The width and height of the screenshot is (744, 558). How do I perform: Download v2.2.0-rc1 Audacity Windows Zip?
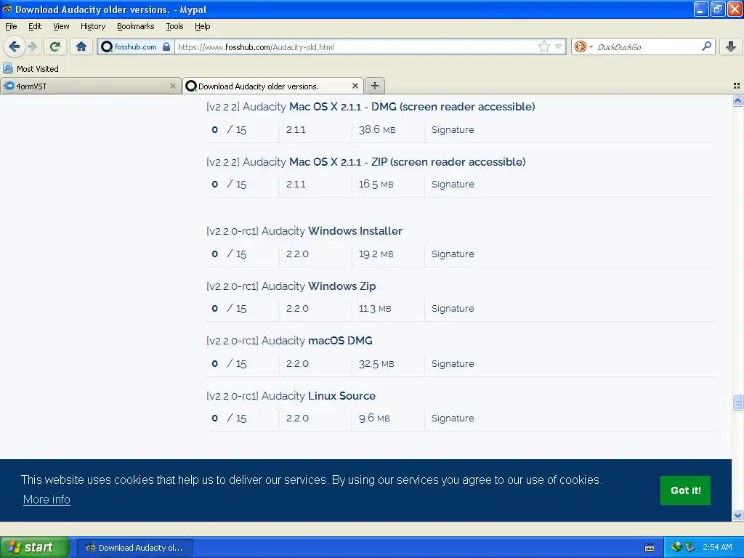[x=291, y=286]
